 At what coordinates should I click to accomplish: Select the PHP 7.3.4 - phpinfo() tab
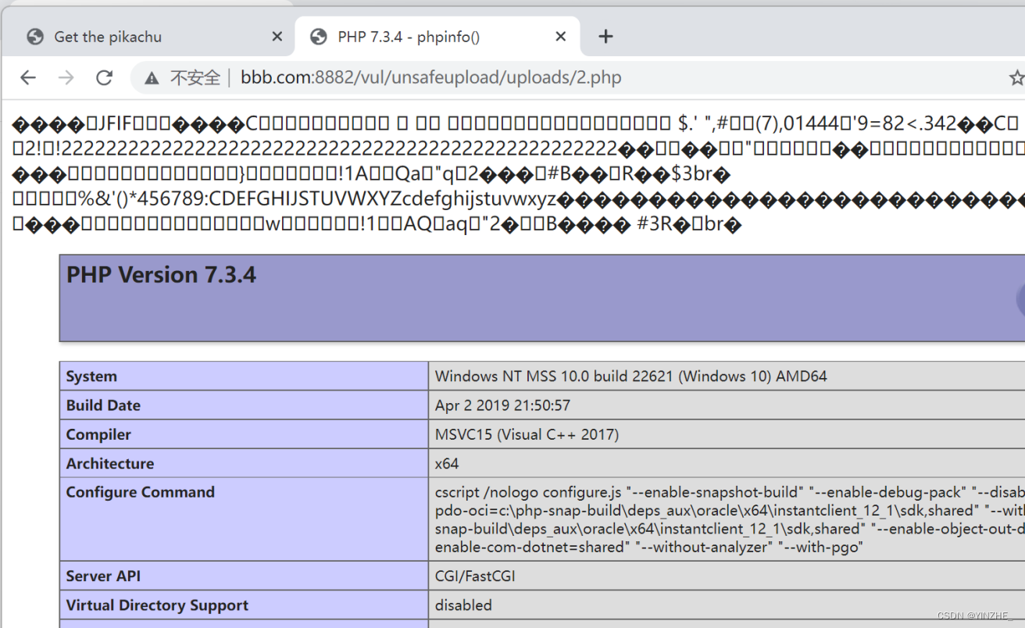click(x=437, y=37)
